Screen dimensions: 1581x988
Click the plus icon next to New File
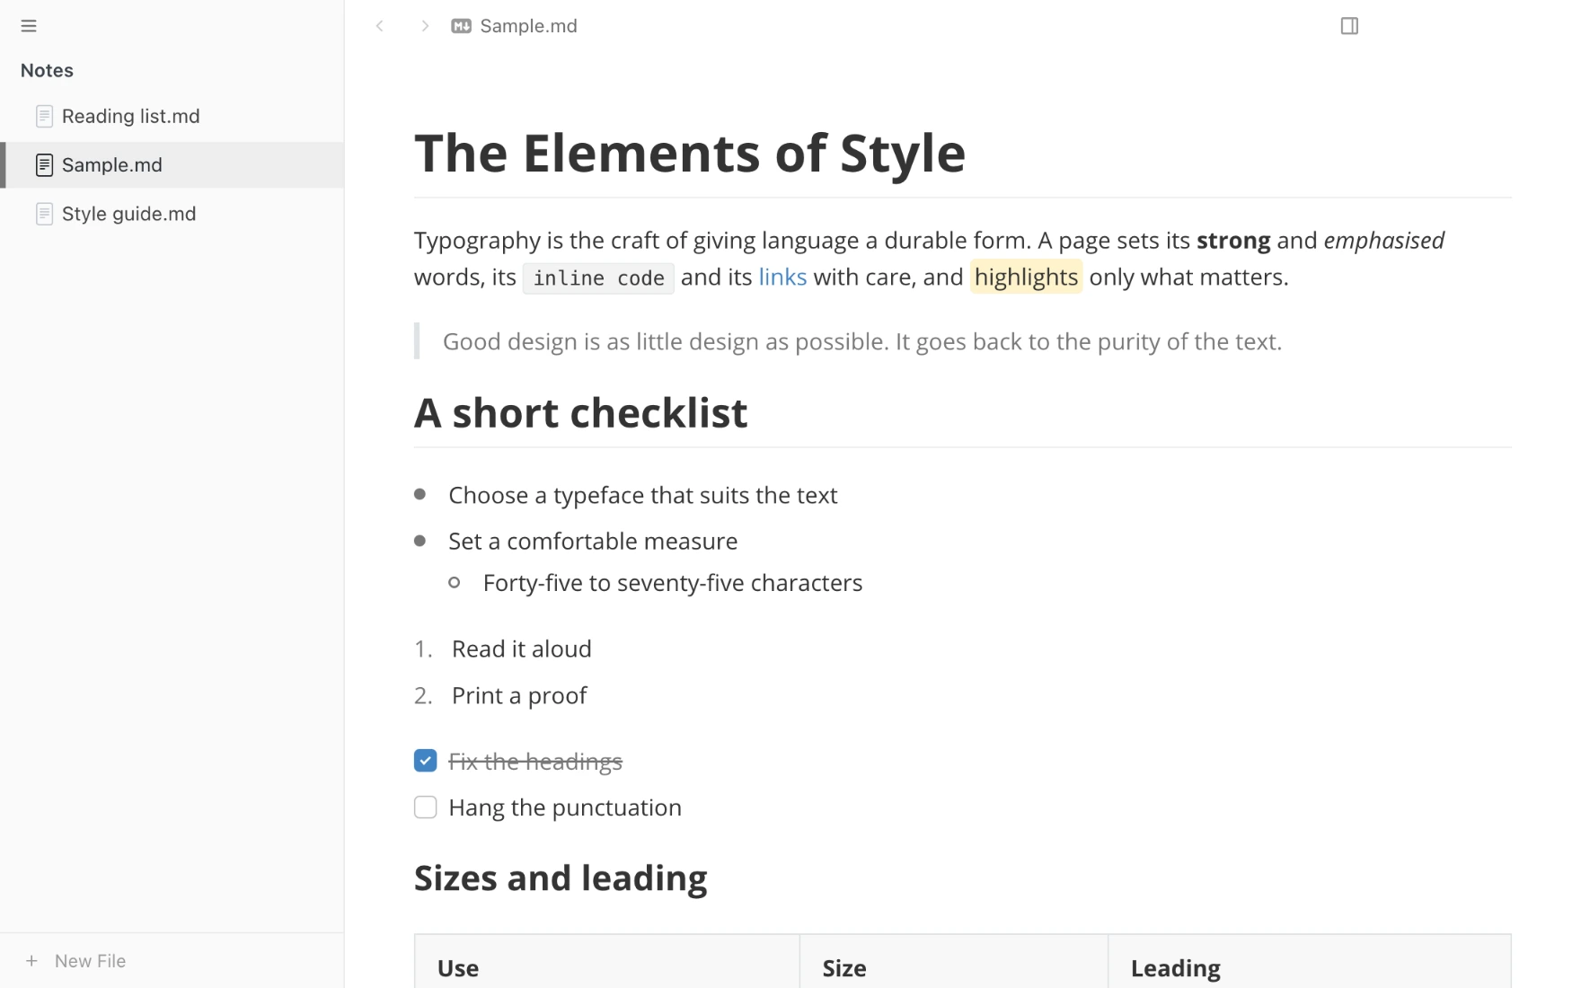tap(31, 961)
